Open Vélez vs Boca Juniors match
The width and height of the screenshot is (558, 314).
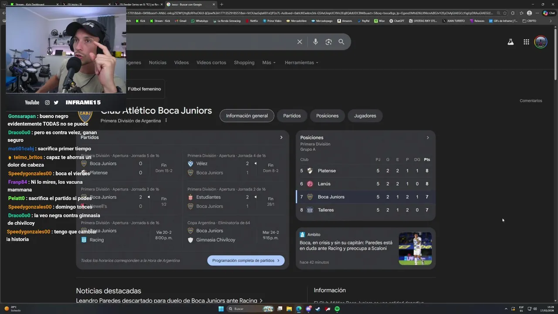coord(234,165)
